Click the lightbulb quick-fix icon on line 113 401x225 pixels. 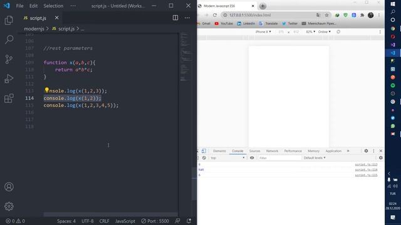click(46, 90)
